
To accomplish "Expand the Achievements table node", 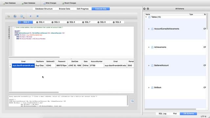I will (x=149, y=47).
